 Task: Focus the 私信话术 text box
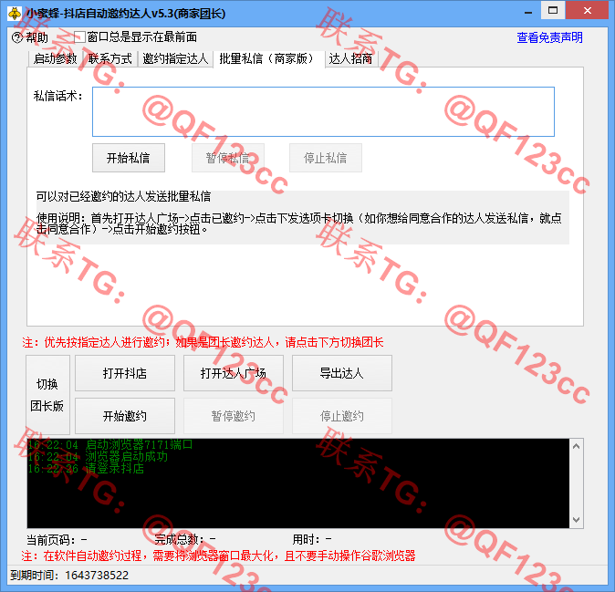click(x=323, y=111)
